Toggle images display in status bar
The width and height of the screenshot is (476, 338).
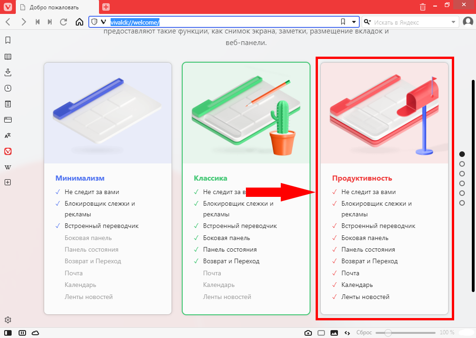click(334, 333)
